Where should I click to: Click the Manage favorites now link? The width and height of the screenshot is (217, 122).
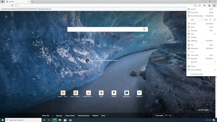(44, 9)
